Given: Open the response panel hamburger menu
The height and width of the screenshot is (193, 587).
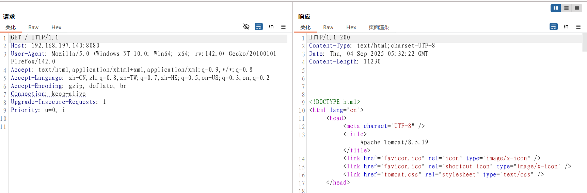Looking at the screenshot, I should pos(578,27).
